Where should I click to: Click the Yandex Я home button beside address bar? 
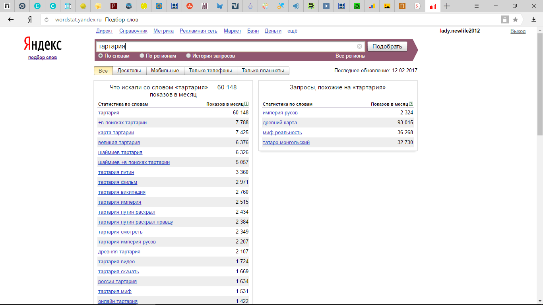coord(30,19)
